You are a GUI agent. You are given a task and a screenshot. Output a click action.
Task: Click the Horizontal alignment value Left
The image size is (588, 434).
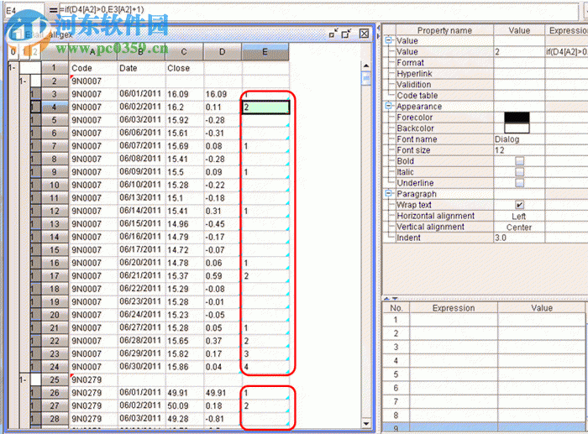tap(519, 216)
